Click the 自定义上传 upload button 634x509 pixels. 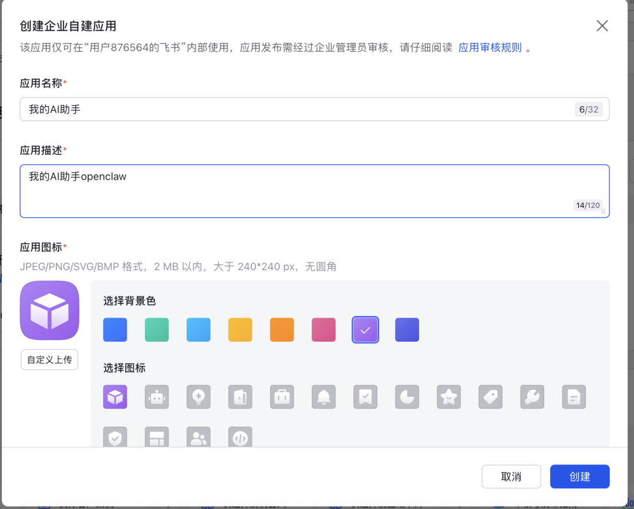(x=49, y=359)
